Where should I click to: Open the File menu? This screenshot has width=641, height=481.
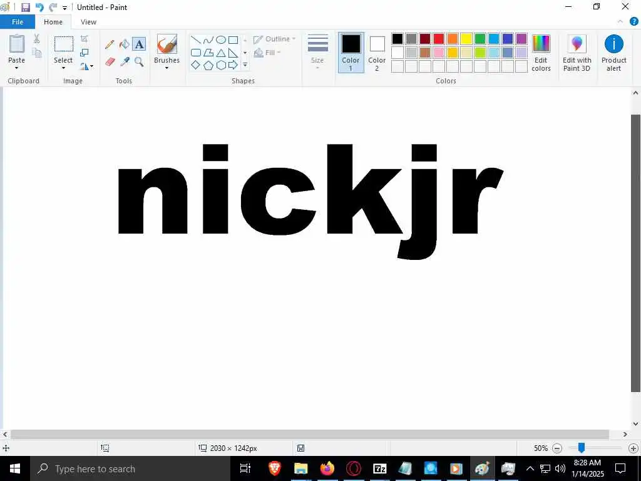point(18,22)
